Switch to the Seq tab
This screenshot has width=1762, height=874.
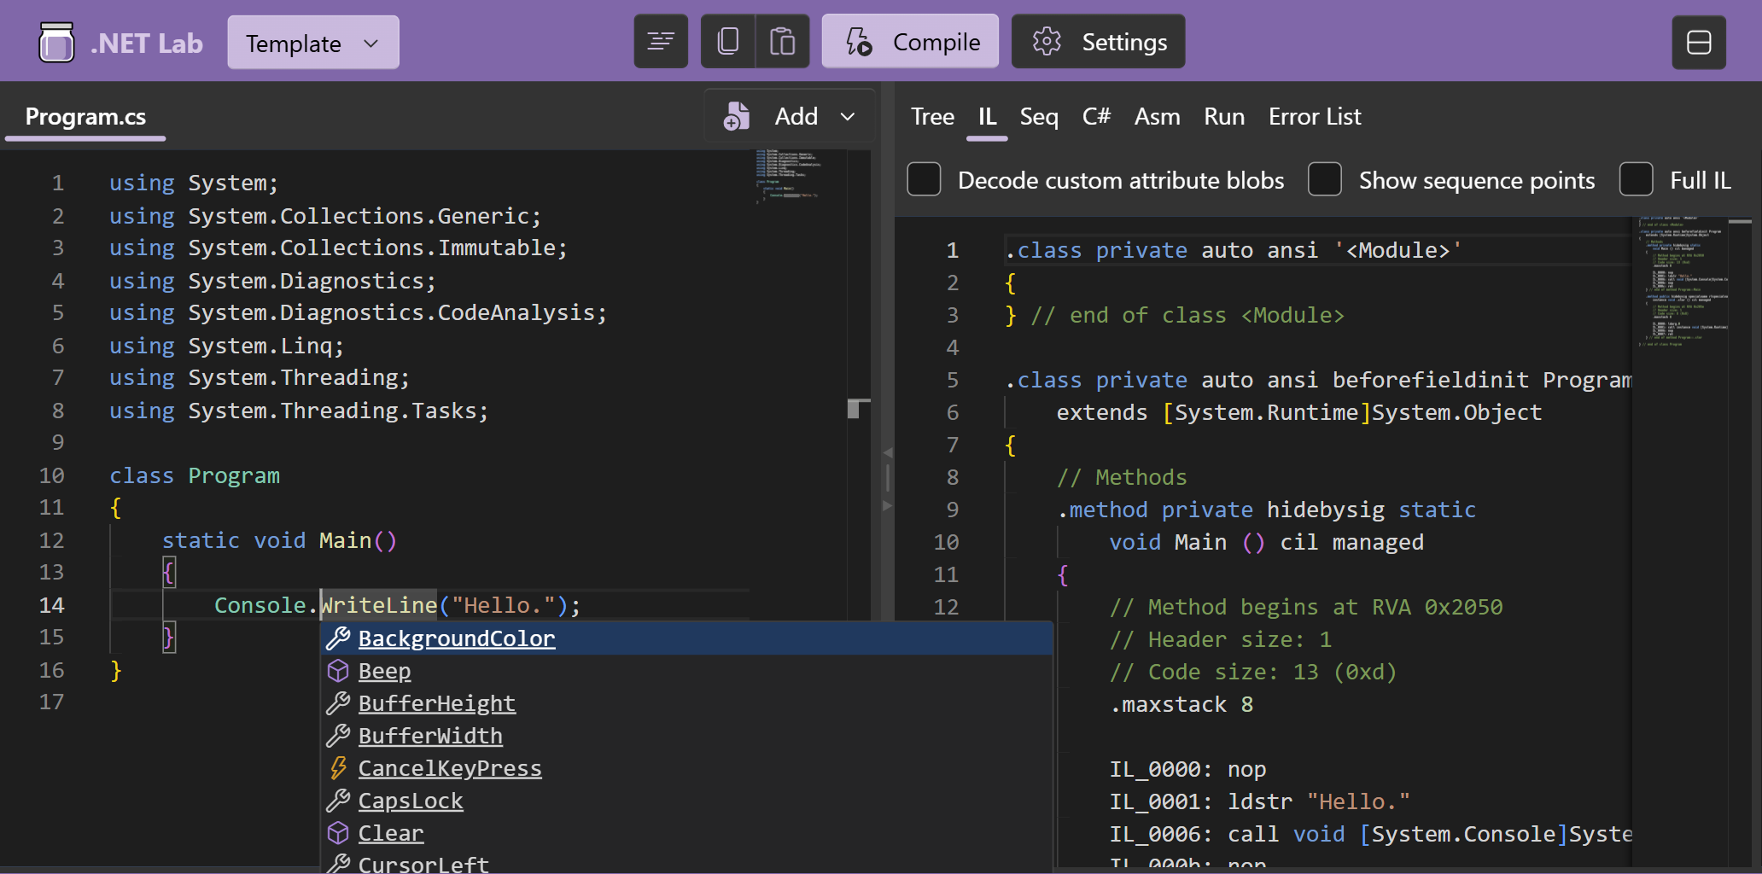tap(1039, 117)
